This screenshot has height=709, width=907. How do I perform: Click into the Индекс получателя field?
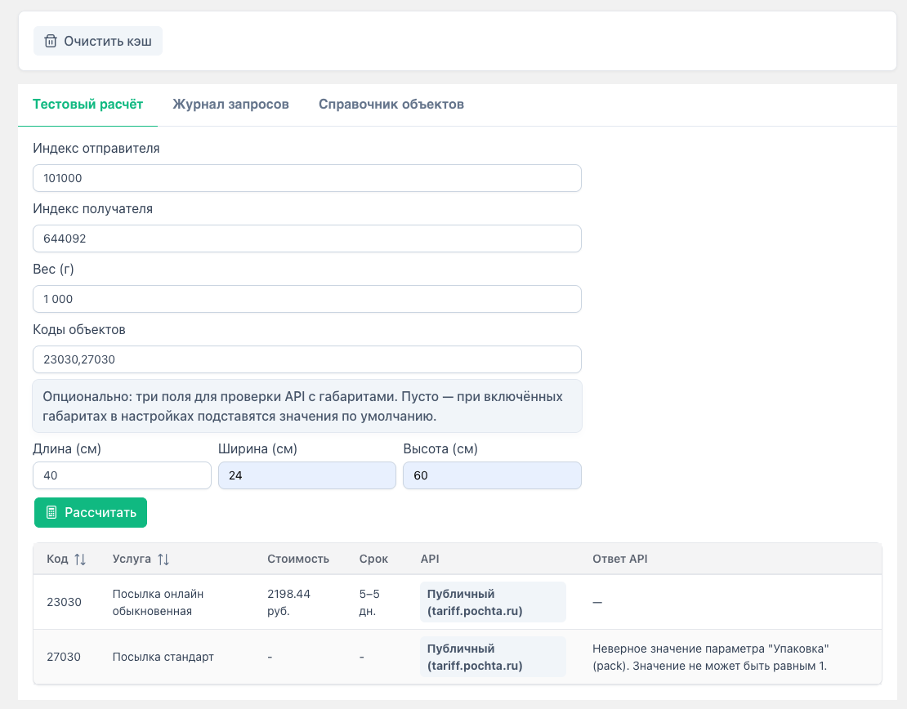(306, 239)
